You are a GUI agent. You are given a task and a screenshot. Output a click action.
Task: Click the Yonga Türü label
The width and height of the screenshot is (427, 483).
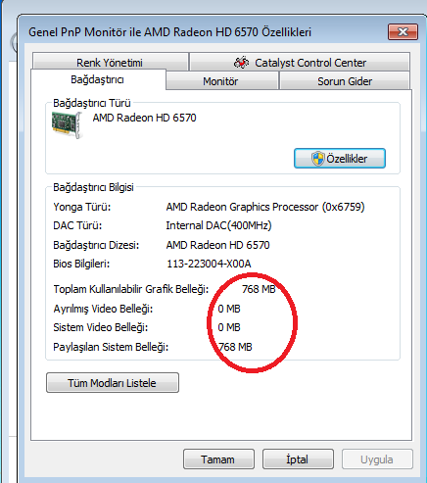click(82, 207)
